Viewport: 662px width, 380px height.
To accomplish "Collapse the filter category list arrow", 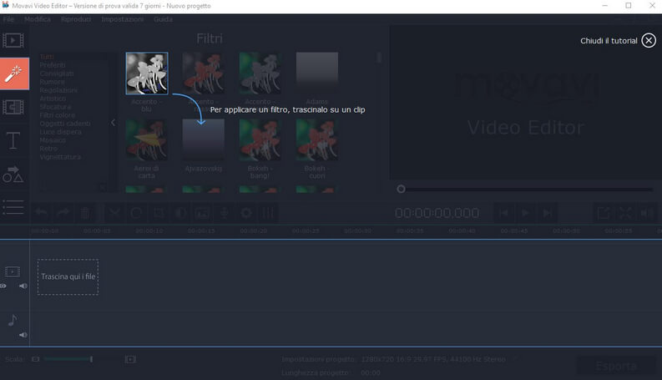I will point(113,123).
